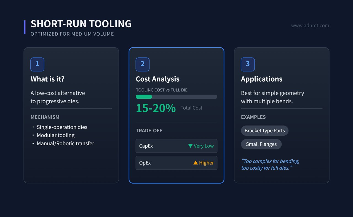This screenshot has width=353, height=217.
Task: Select the What is it? card heading
Action: click(x=47, y=79)
